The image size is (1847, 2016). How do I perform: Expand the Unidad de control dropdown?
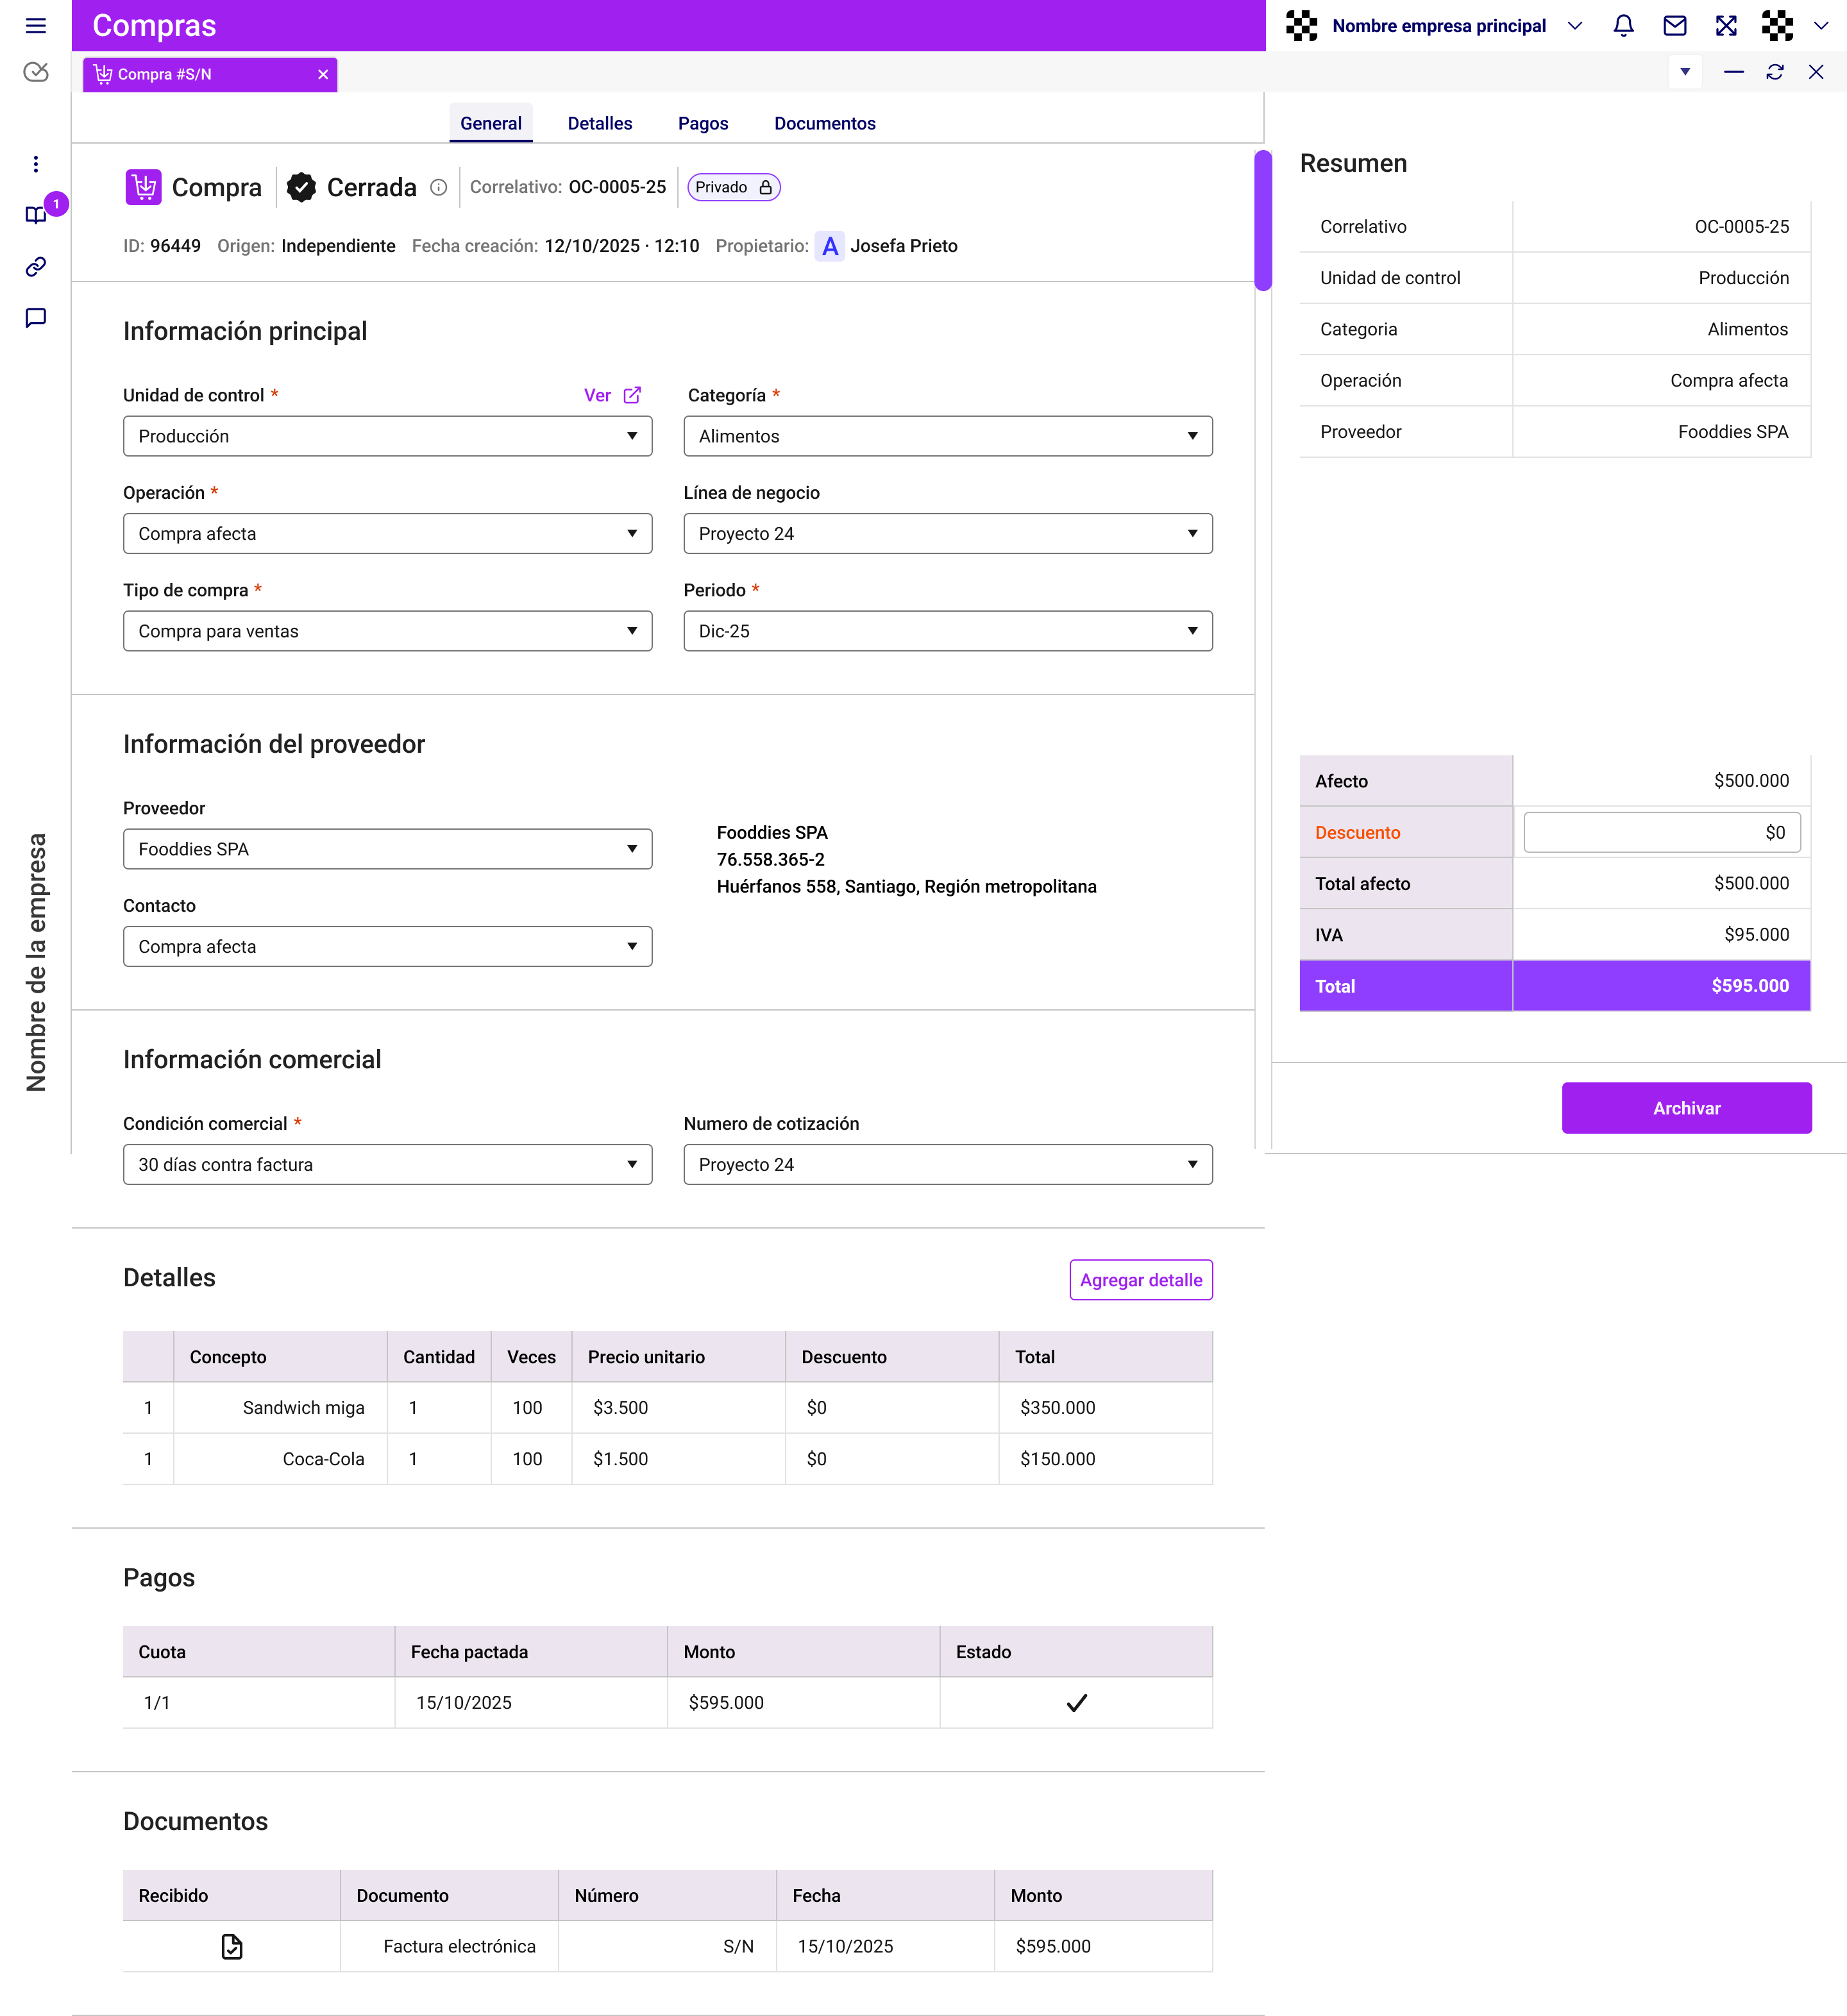tap(388, 436)
